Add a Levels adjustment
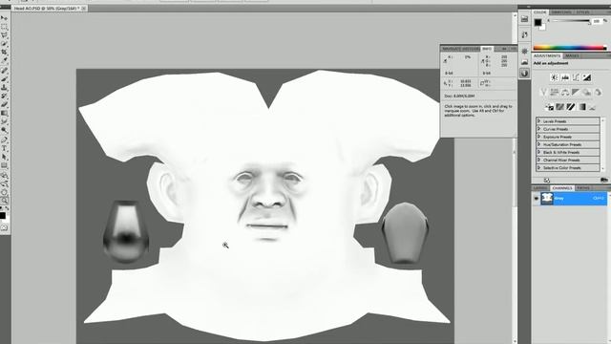The height and width of the screenshot is (344, 611). [x=565, y=77]
